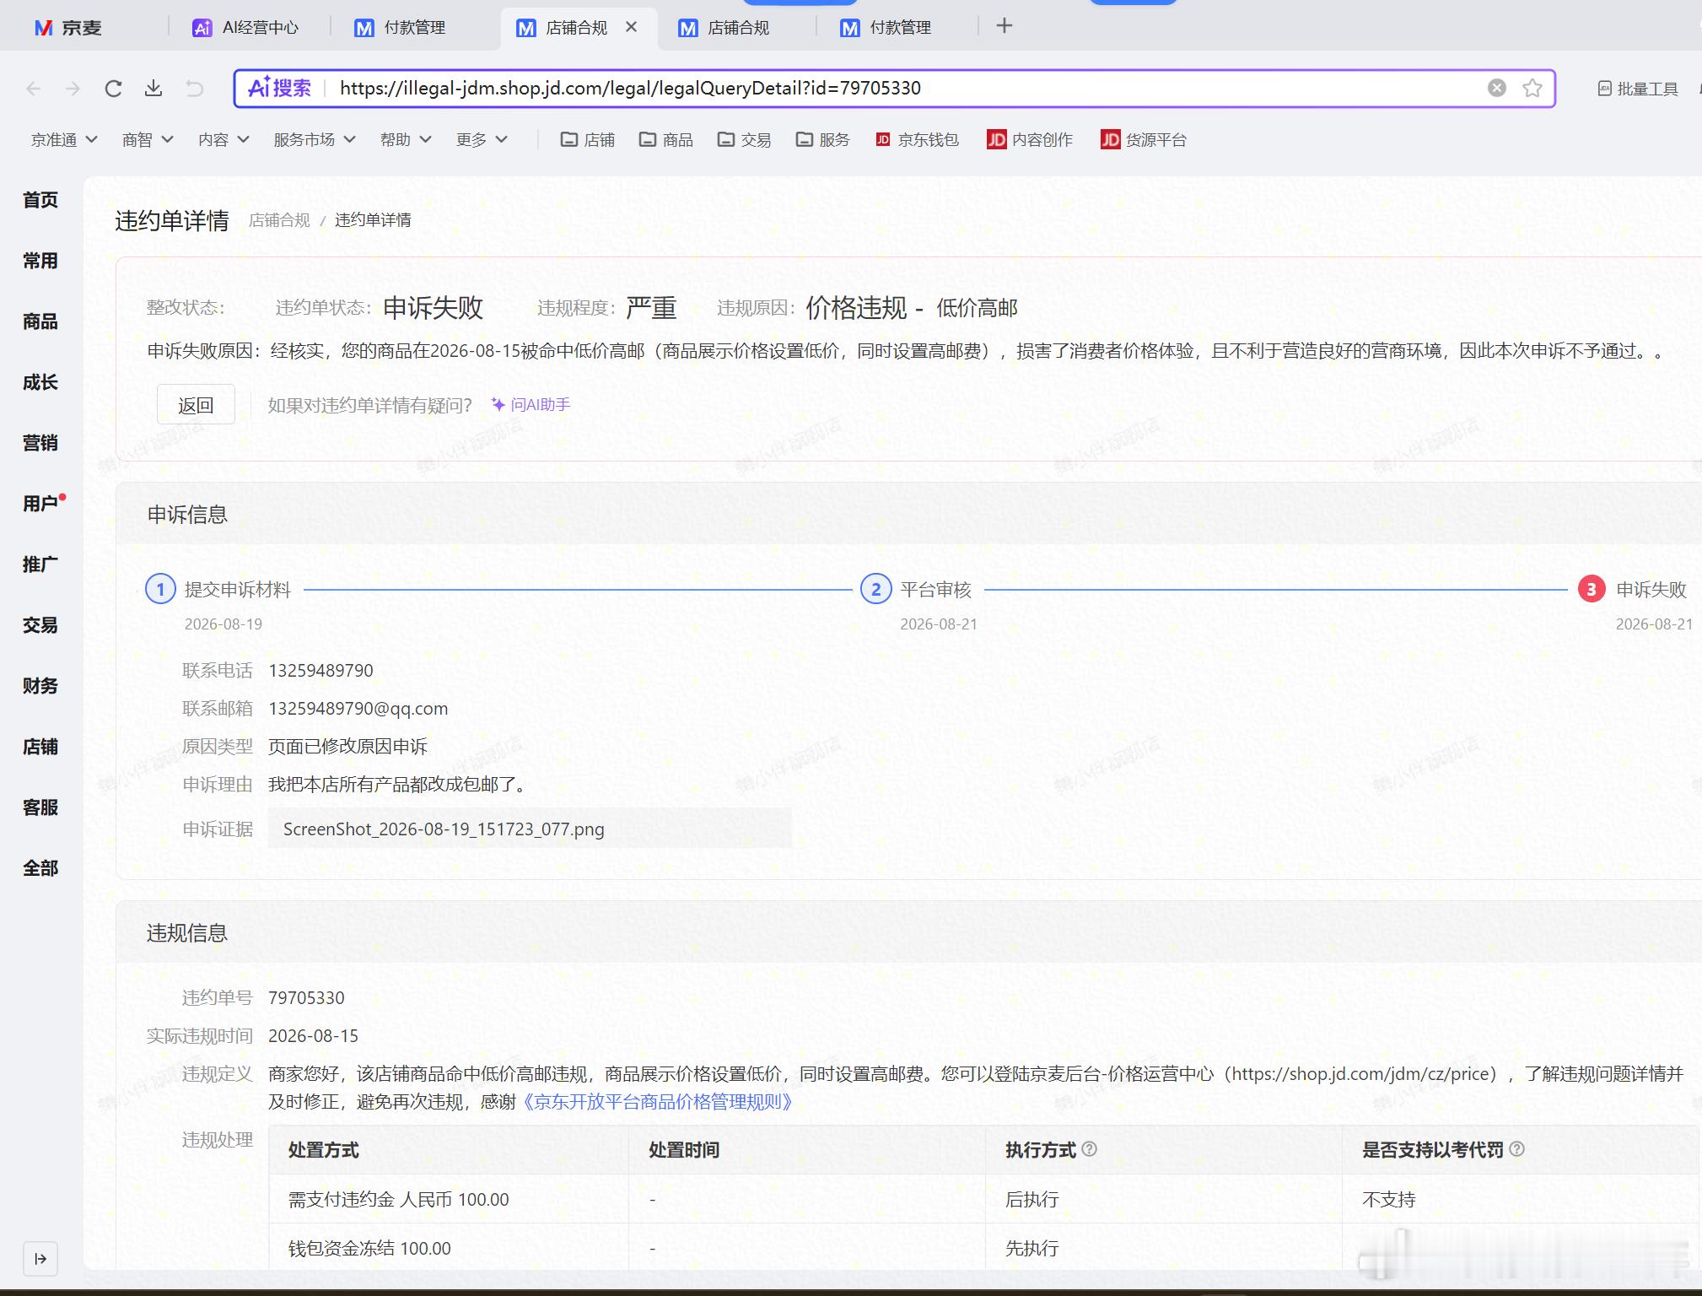This screenshot has width=1702, height=1296.
Task: Open 成长 in the sidebar
Action: click(40, 382)
